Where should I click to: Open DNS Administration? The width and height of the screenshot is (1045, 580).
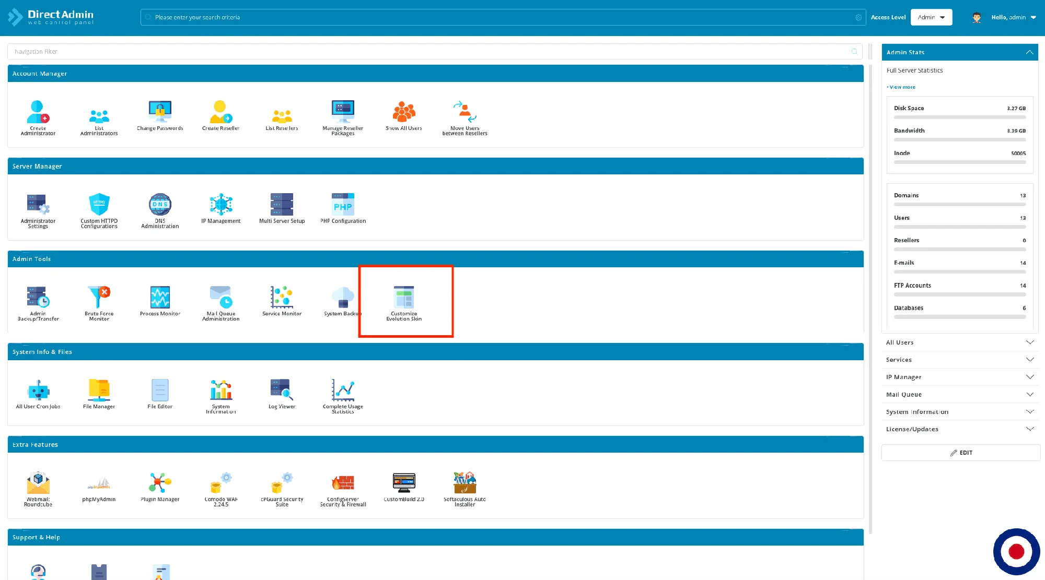coord(160,211)
